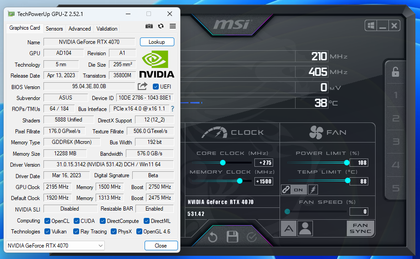420x259 pixels.
Task: Close the MSI Afterburner window
Action: pos(394,26)
